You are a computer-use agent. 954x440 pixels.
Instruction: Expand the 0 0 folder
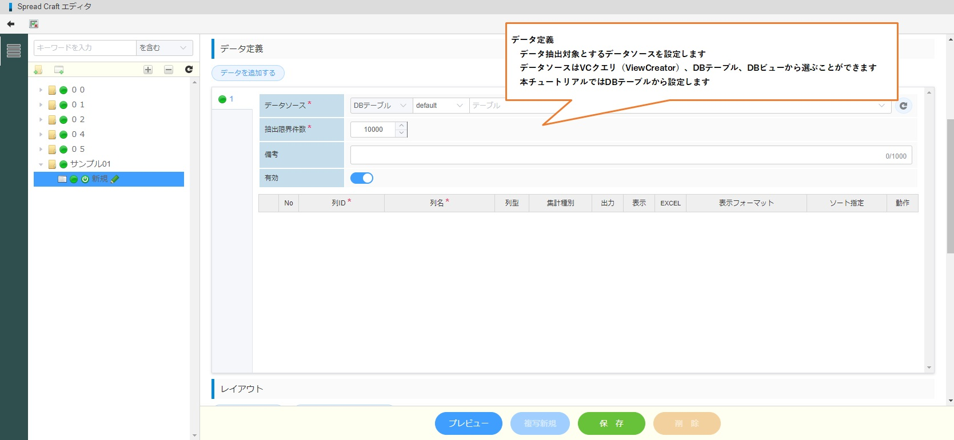tap(41, 90)
